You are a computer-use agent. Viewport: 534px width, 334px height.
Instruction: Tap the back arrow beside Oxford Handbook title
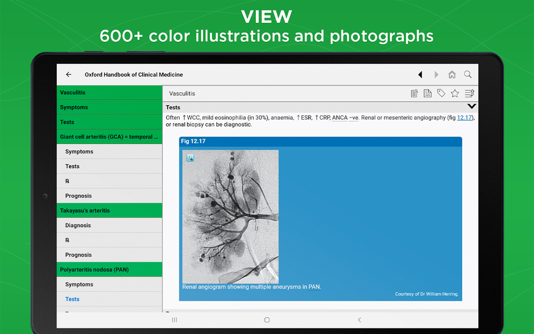pos(68,74)
